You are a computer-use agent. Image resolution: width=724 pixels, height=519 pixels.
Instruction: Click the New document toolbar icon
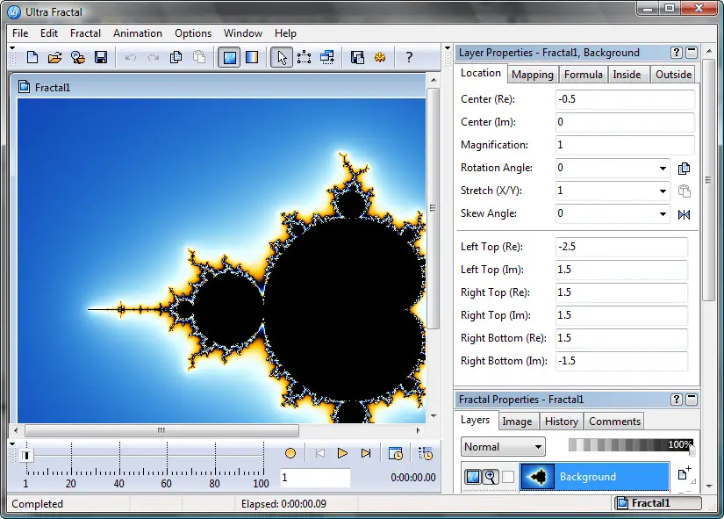click(32, 57)
